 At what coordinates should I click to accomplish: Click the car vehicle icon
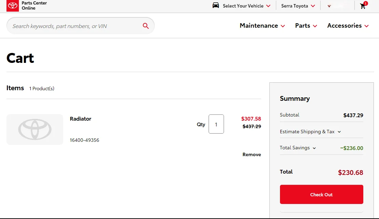pos(215,5)
